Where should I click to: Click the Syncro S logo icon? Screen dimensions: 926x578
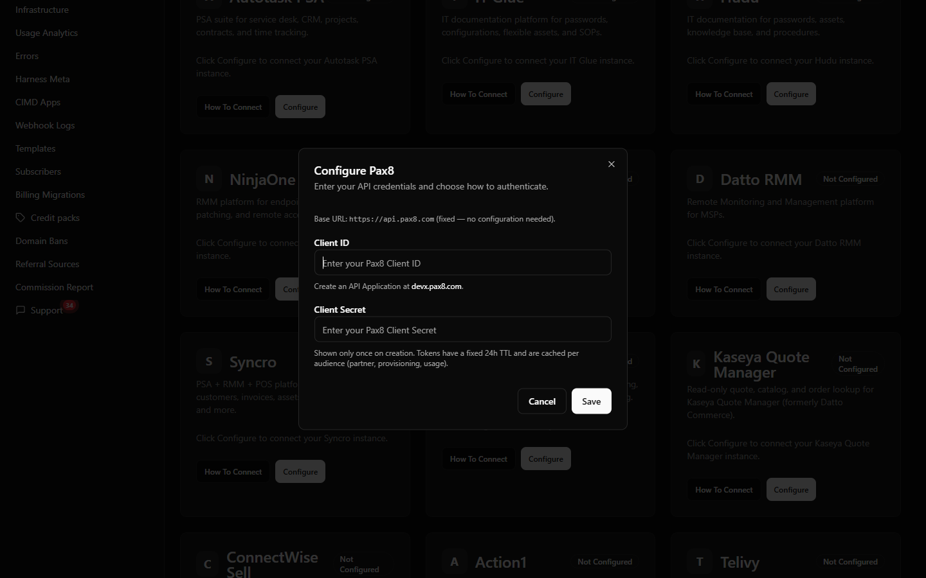pos(209,362)
